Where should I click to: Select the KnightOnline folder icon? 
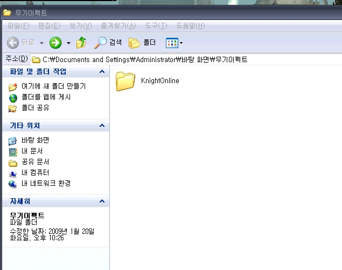coord(125,81)
